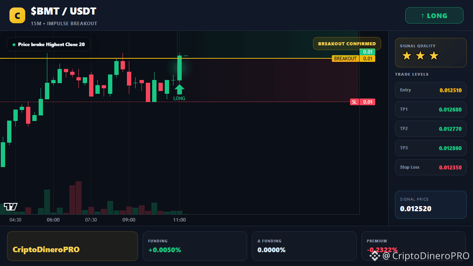This screenshot has height=266, width=473.
Task: Click the 09:00 time axis label
Action: pos(129,220)
